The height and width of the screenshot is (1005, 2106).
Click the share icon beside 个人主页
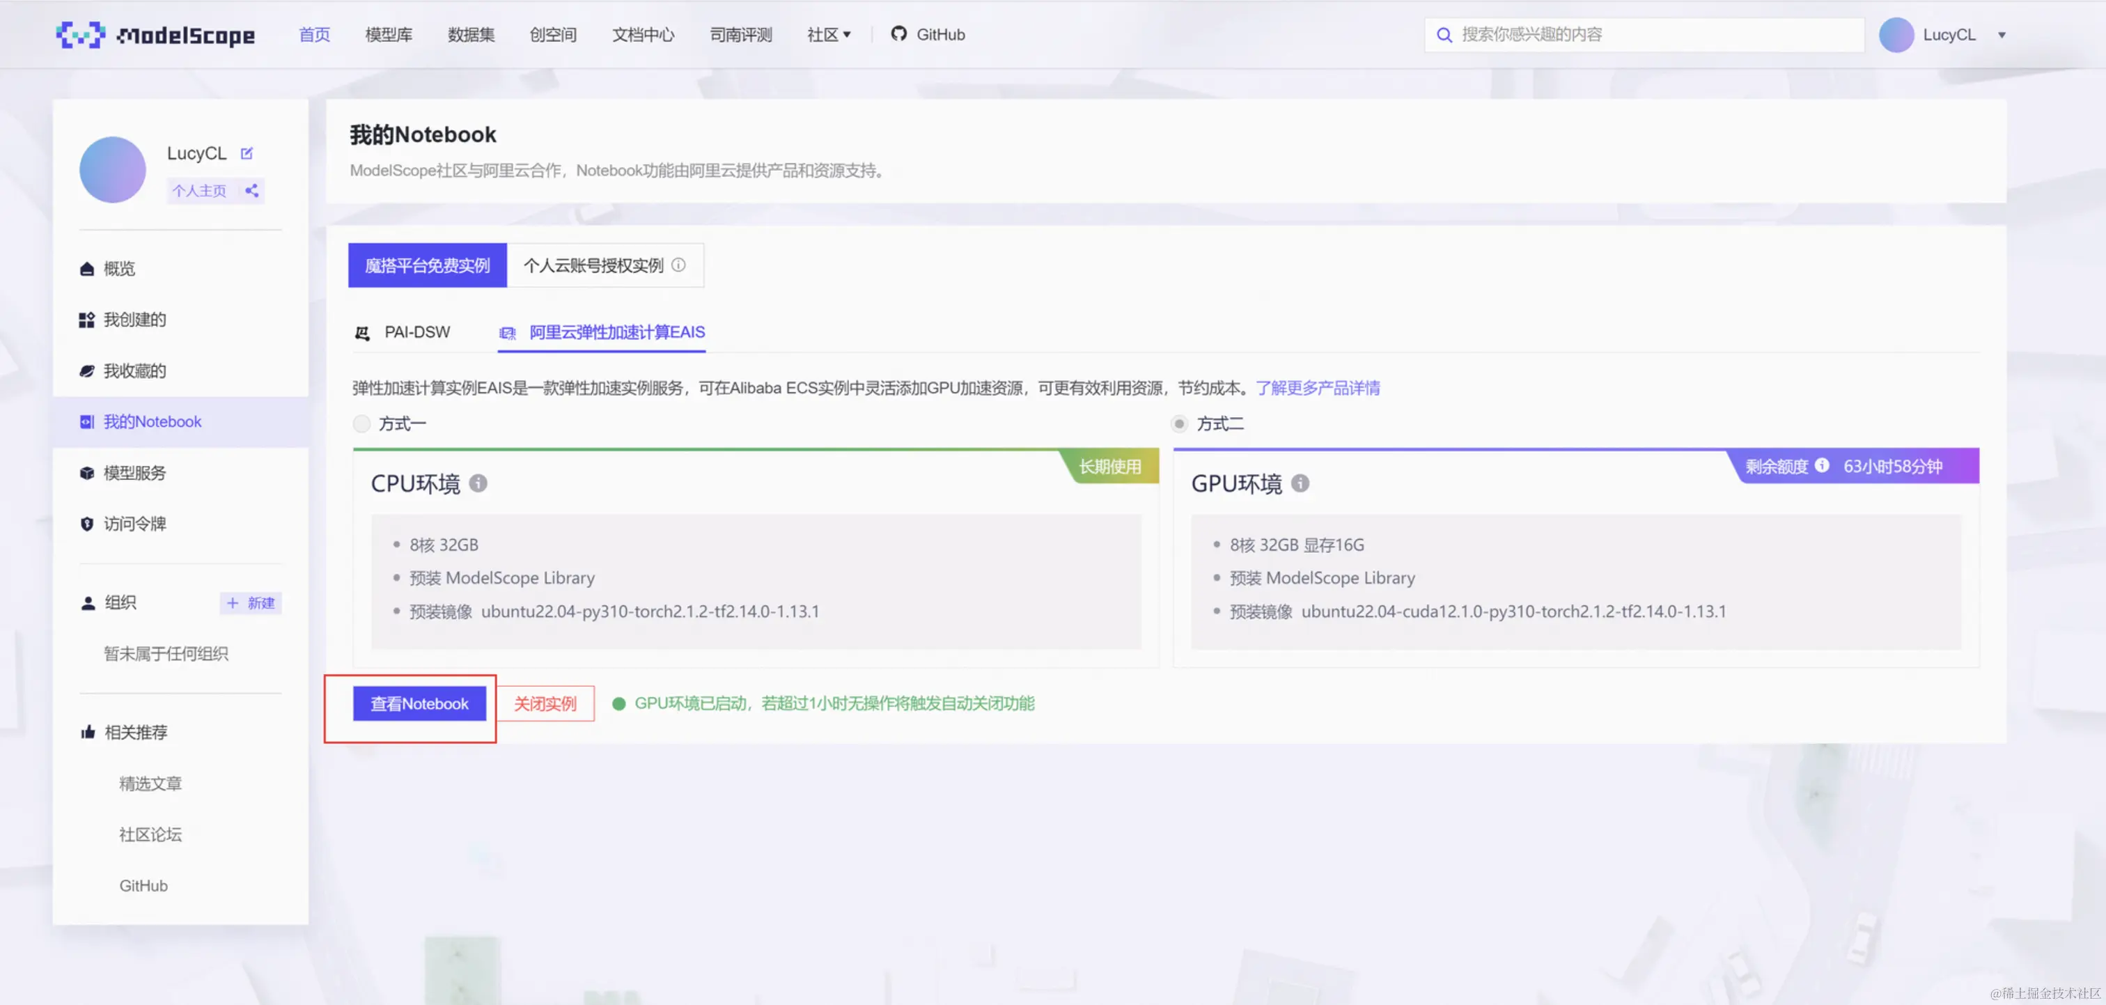pos(252,191)
